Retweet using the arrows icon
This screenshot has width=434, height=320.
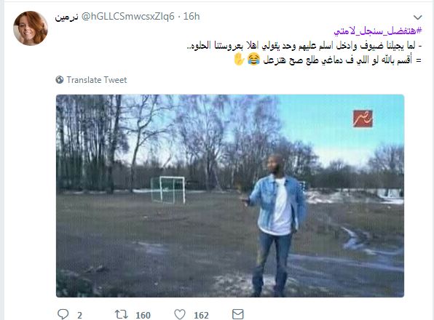[121, 314]
